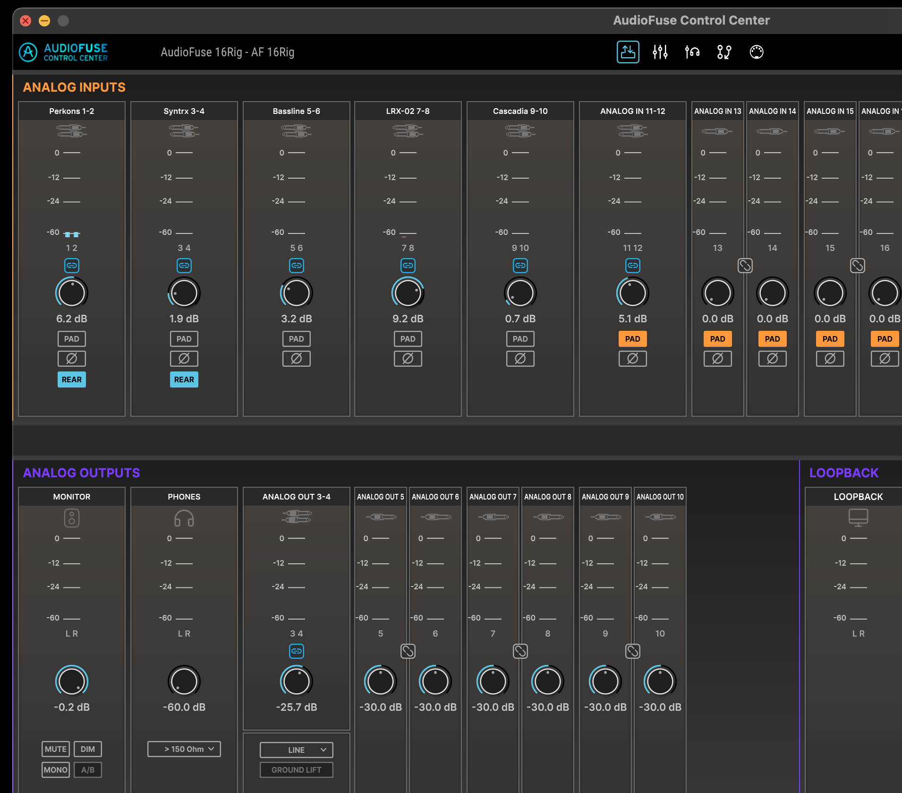Screen dimensions: 902x793
Task: Link Analog In 15 and 16 channels
Action: 858,266
